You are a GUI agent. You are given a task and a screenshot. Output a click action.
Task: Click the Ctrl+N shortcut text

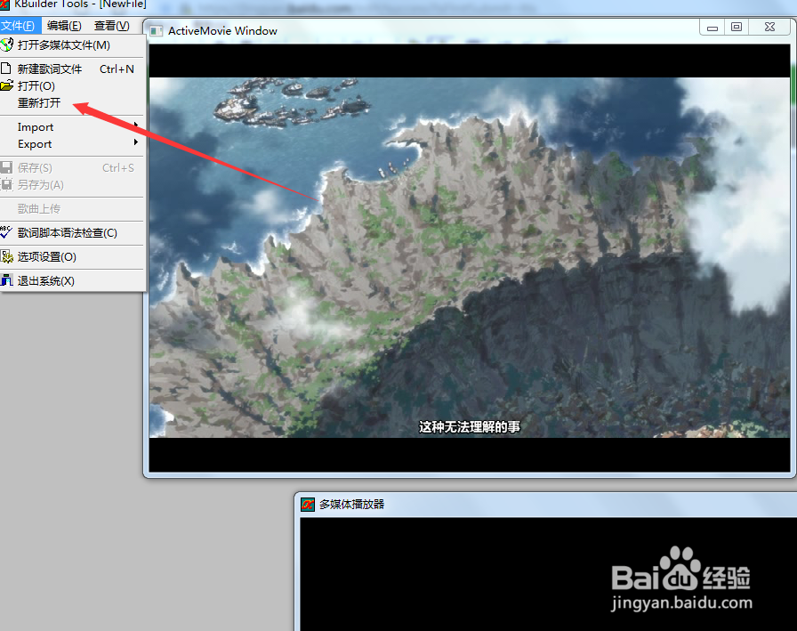pos(117,69)
